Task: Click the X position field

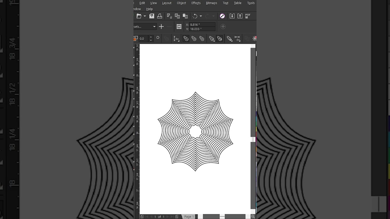Action: tap(202, 25)
